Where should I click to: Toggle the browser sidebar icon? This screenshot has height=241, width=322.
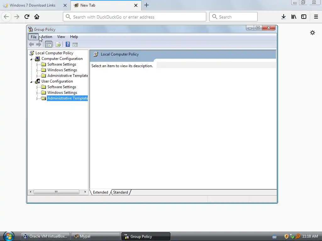click(304, 17)
